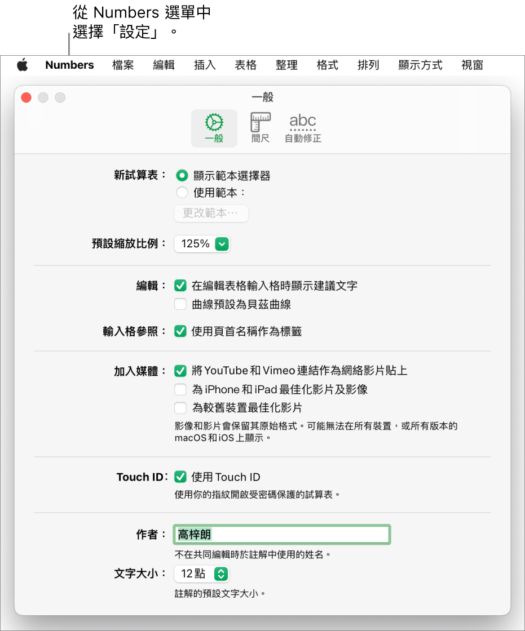Select 顯示範本選擇器 radio button
The height and width of the screenshot is (631, 525).
click(x=182, y=175)
